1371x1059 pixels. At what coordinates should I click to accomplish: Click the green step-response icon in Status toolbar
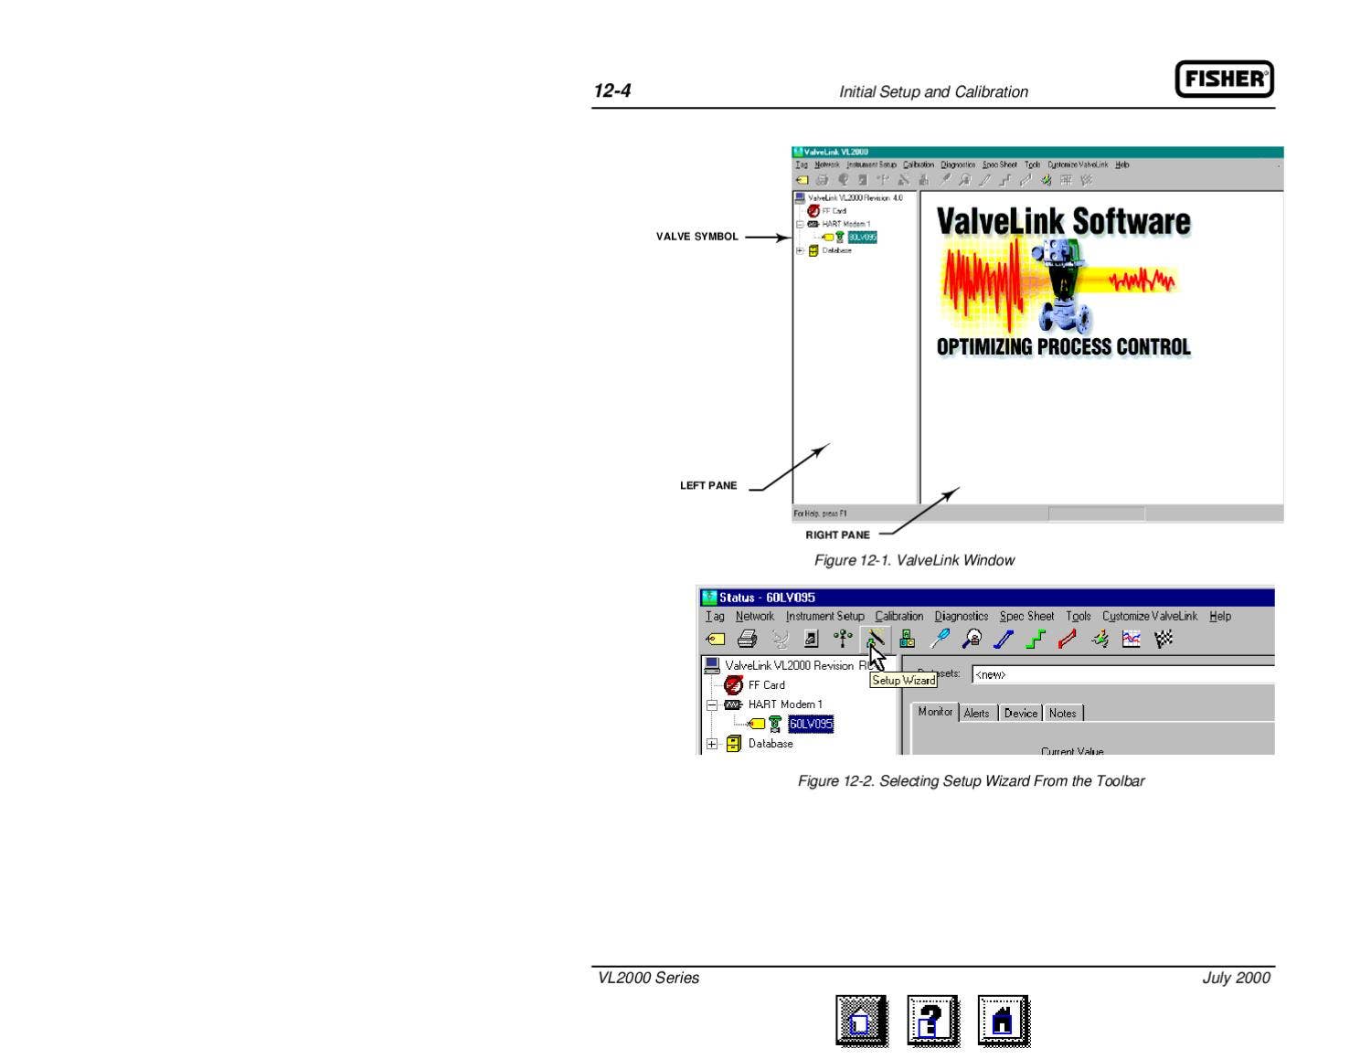tap(1036, 640)
